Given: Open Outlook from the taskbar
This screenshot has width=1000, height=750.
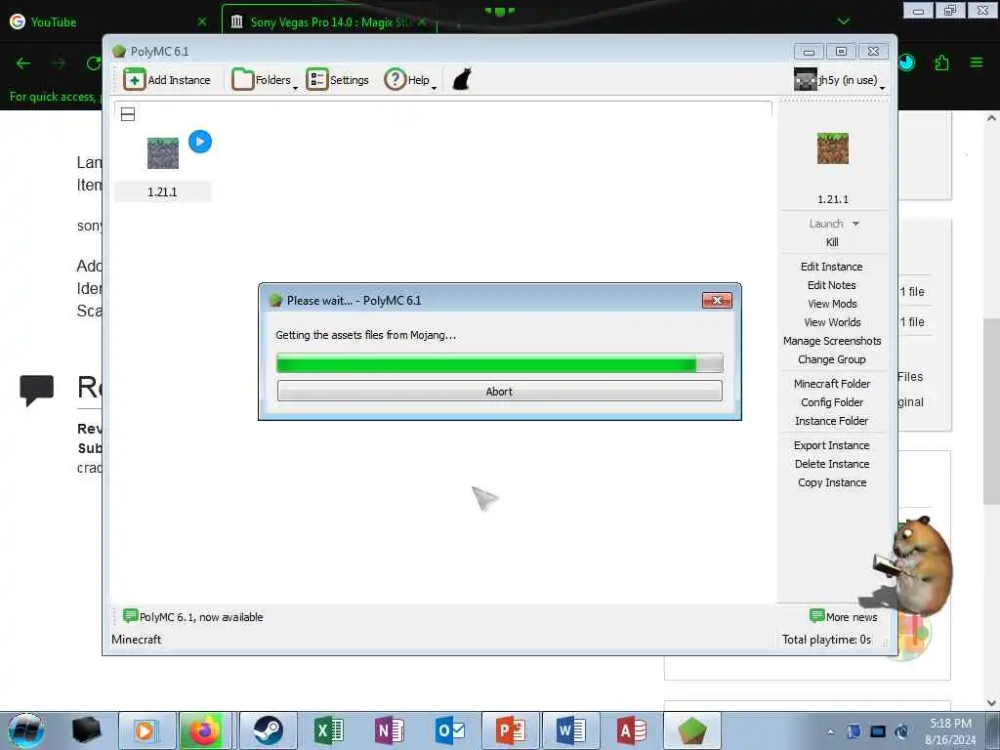Looking at the screenshot, I should click(x=450, y=730).
